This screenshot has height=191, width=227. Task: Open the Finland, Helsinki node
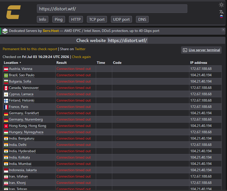(x=21, y=100)
